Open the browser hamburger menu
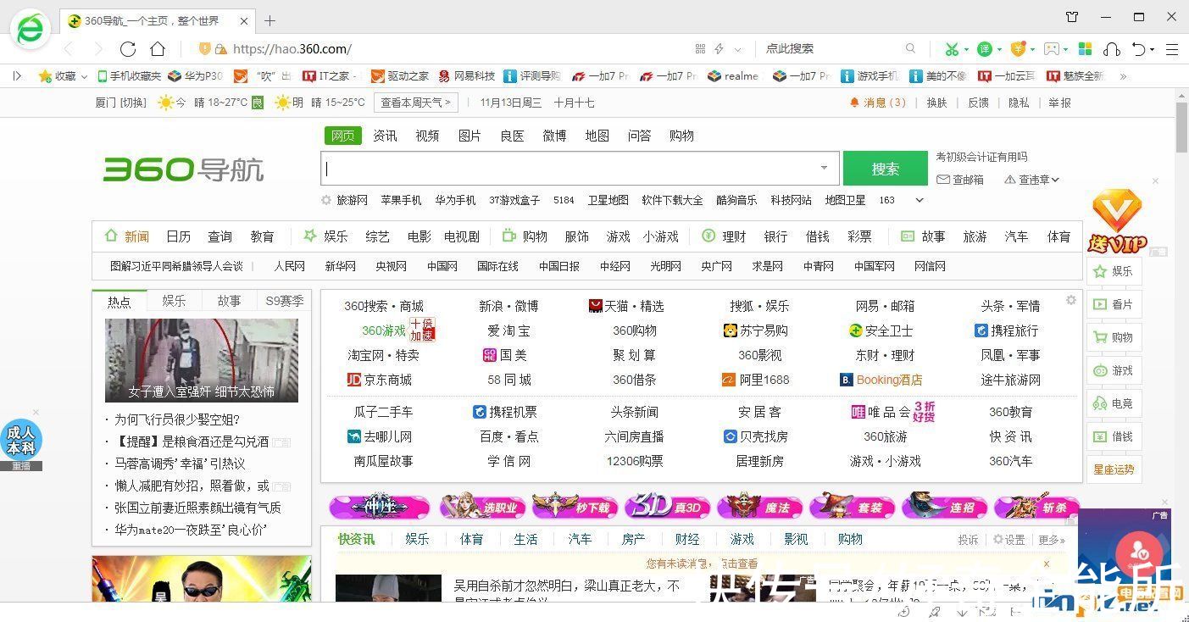This screenshot has height=622, width=1189. pyautogui.click(x=1172, y=49)
